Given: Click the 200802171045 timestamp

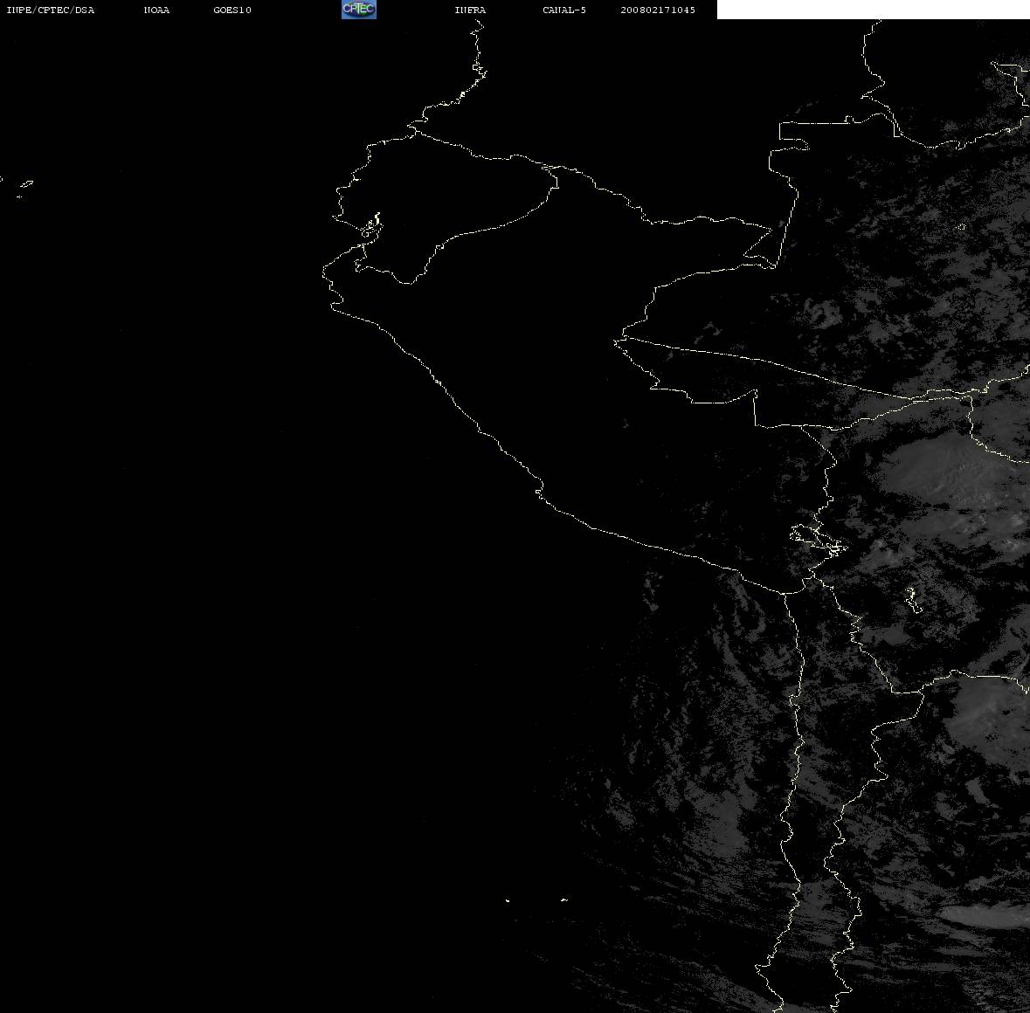Looking at the screenshot, I should (x=658, y=10).
